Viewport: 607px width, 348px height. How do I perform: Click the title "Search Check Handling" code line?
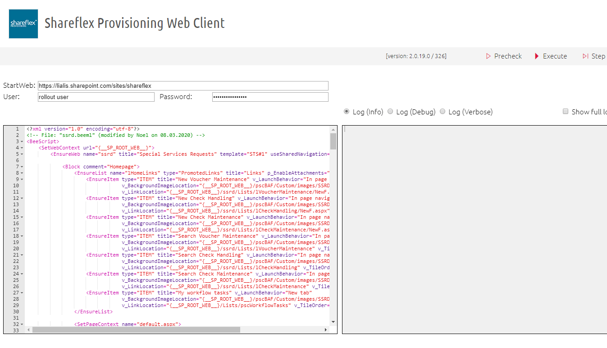coord(208,255)
